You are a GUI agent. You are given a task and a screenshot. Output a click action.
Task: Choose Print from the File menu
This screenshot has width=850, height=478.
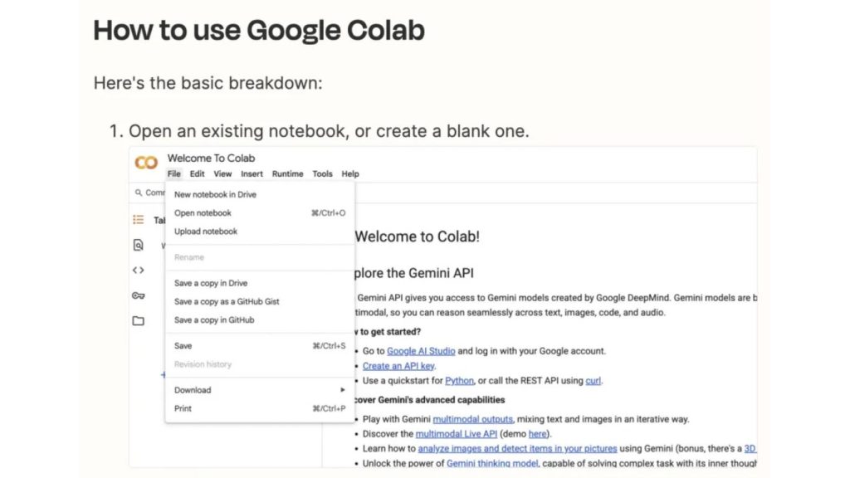pyautogui.click(x=183, y=408)
